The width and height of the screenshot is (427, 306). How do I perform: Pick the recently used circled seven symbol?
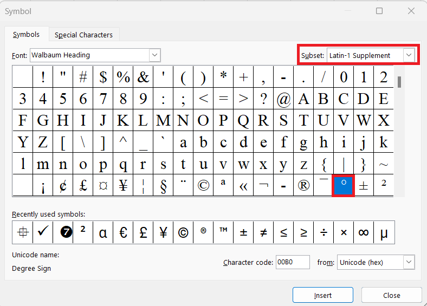[63, 232]
